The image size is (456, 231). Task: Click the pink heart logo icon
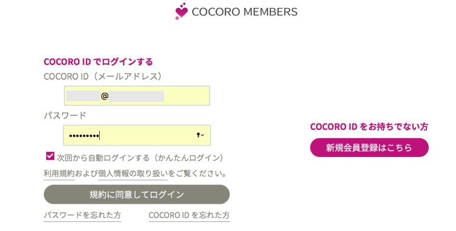pyautogui.click(x=181, y=12)
